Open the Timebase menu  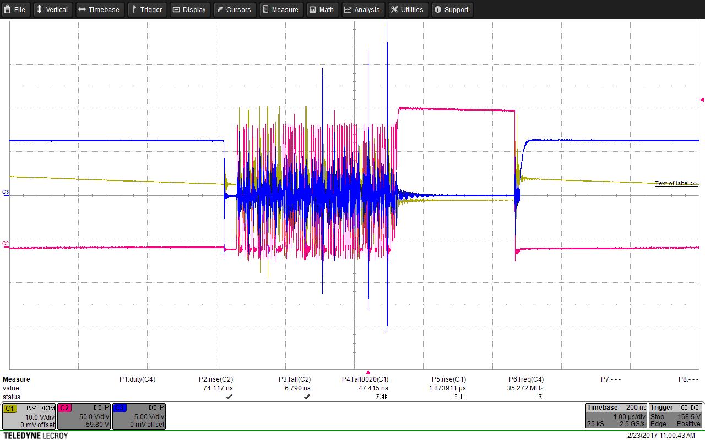[x=99, y=9]
